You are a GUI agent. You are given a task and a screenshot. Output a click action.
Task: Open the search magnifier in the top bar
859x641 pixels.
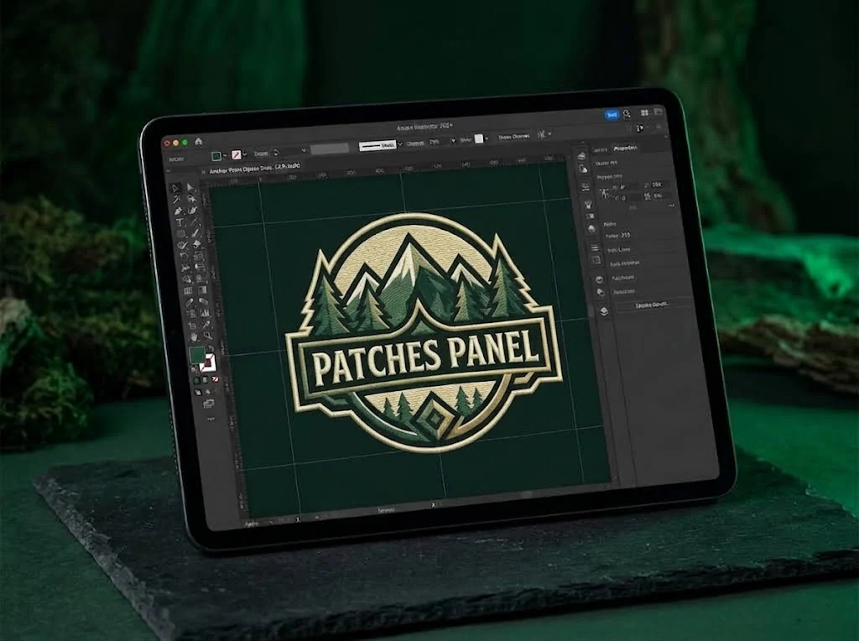point(627,114)
